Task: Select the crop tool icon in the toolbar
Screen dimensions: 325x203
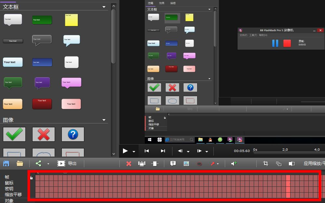Action: (265, 164)
